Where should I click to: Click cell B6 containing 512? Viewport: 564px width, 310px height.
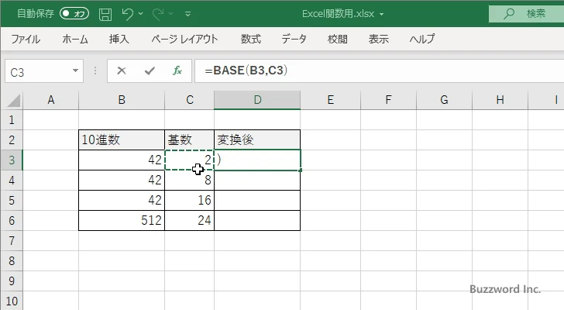[122, 220]
